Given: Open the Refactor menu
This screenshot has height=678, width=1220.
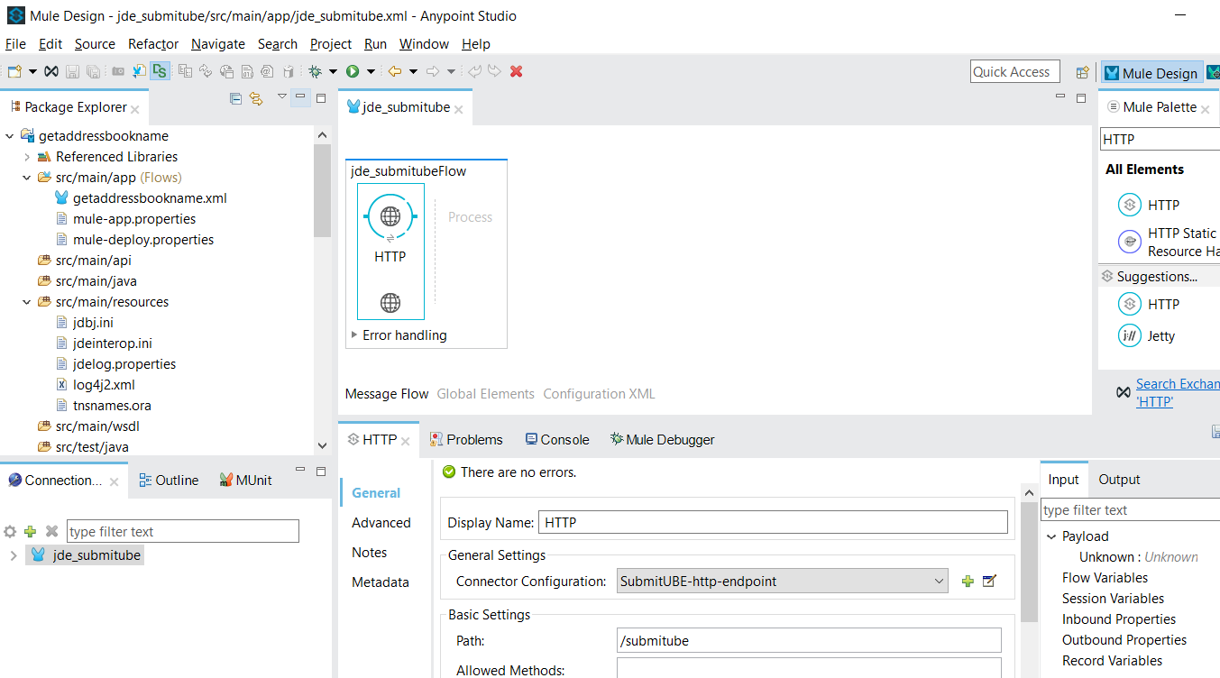Looking at the screenshot, I should (153, 43).
